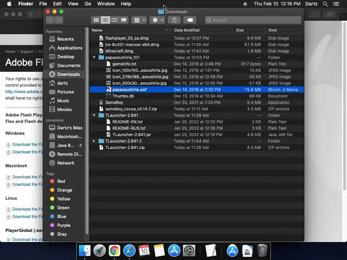Click Home breadcrumb on Adobe page
Image resolution: width=347 pixels, height=260 pixels.
[10, 51]
